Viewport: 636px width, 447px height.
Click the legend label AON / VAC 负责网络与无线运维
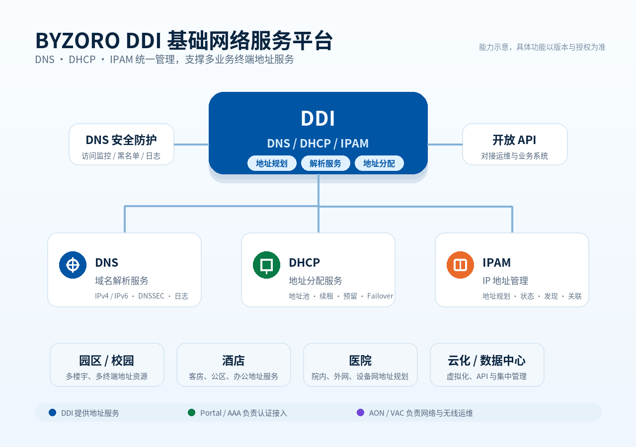(421, 413)
